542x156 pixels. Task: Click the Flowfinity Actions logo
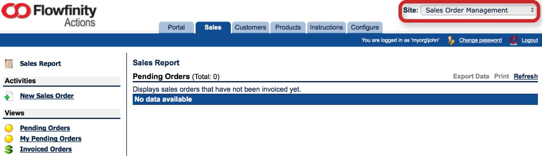pyautogui.click(x=49, y=15)
